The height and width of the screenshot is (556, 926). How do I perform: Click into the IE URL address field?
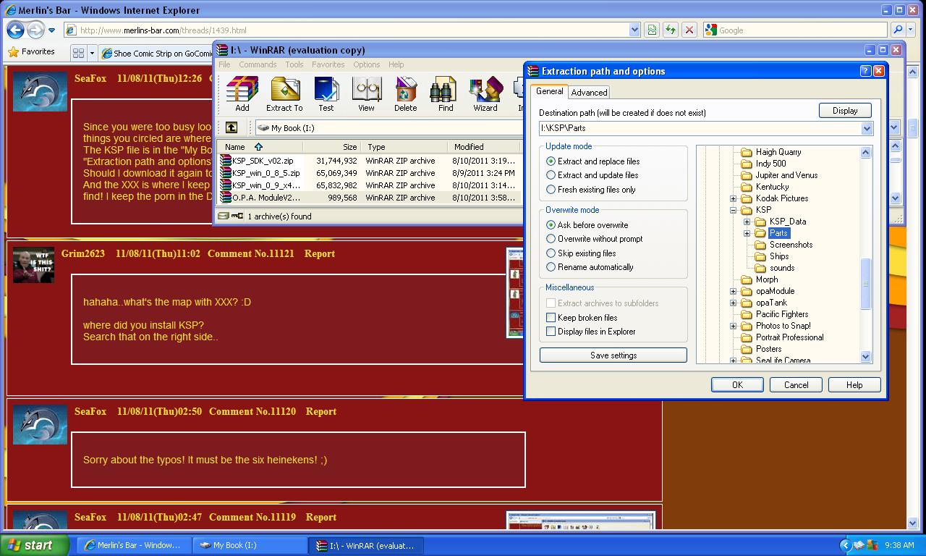click(352, 30)
